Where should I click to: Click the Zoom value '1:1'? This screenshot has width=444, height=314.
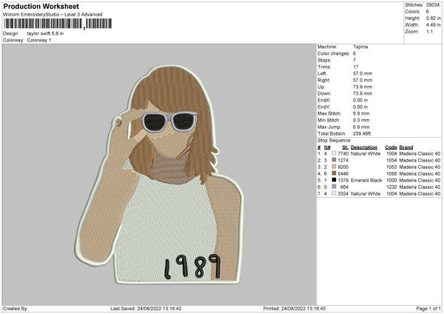pyautogui.click(x=429, y=31)
